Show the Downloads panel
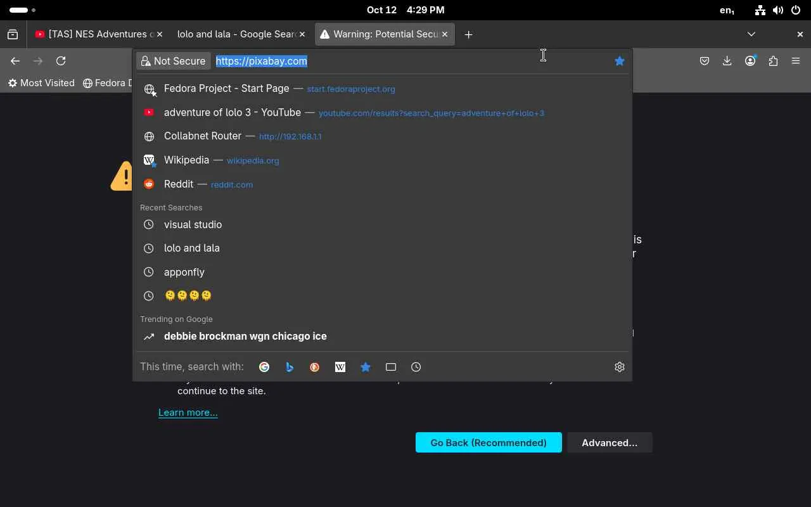The width and height of the screenshot is (811, 507). point(727,61)
